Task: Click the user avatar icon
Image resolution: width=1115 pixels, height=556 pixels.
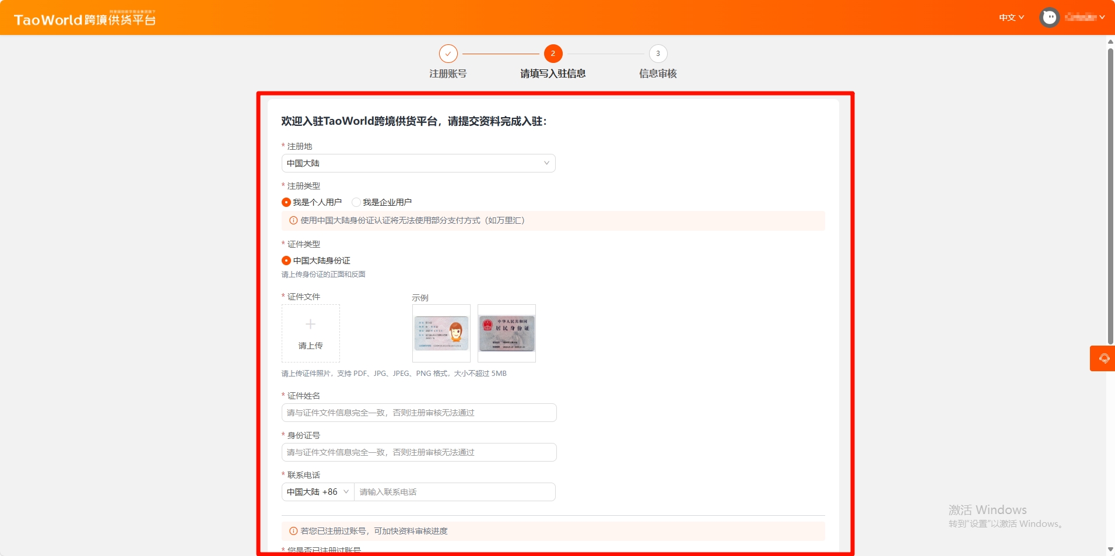Action: pyautogui.click(x=1049, y=17)
